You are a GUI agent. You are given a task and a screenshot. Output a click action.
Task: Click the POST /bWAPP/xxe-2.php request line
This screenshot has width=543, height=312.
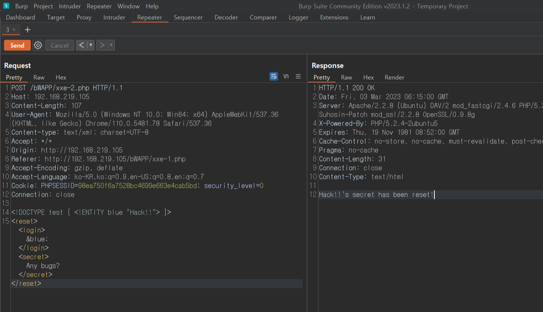pos(67,88)
